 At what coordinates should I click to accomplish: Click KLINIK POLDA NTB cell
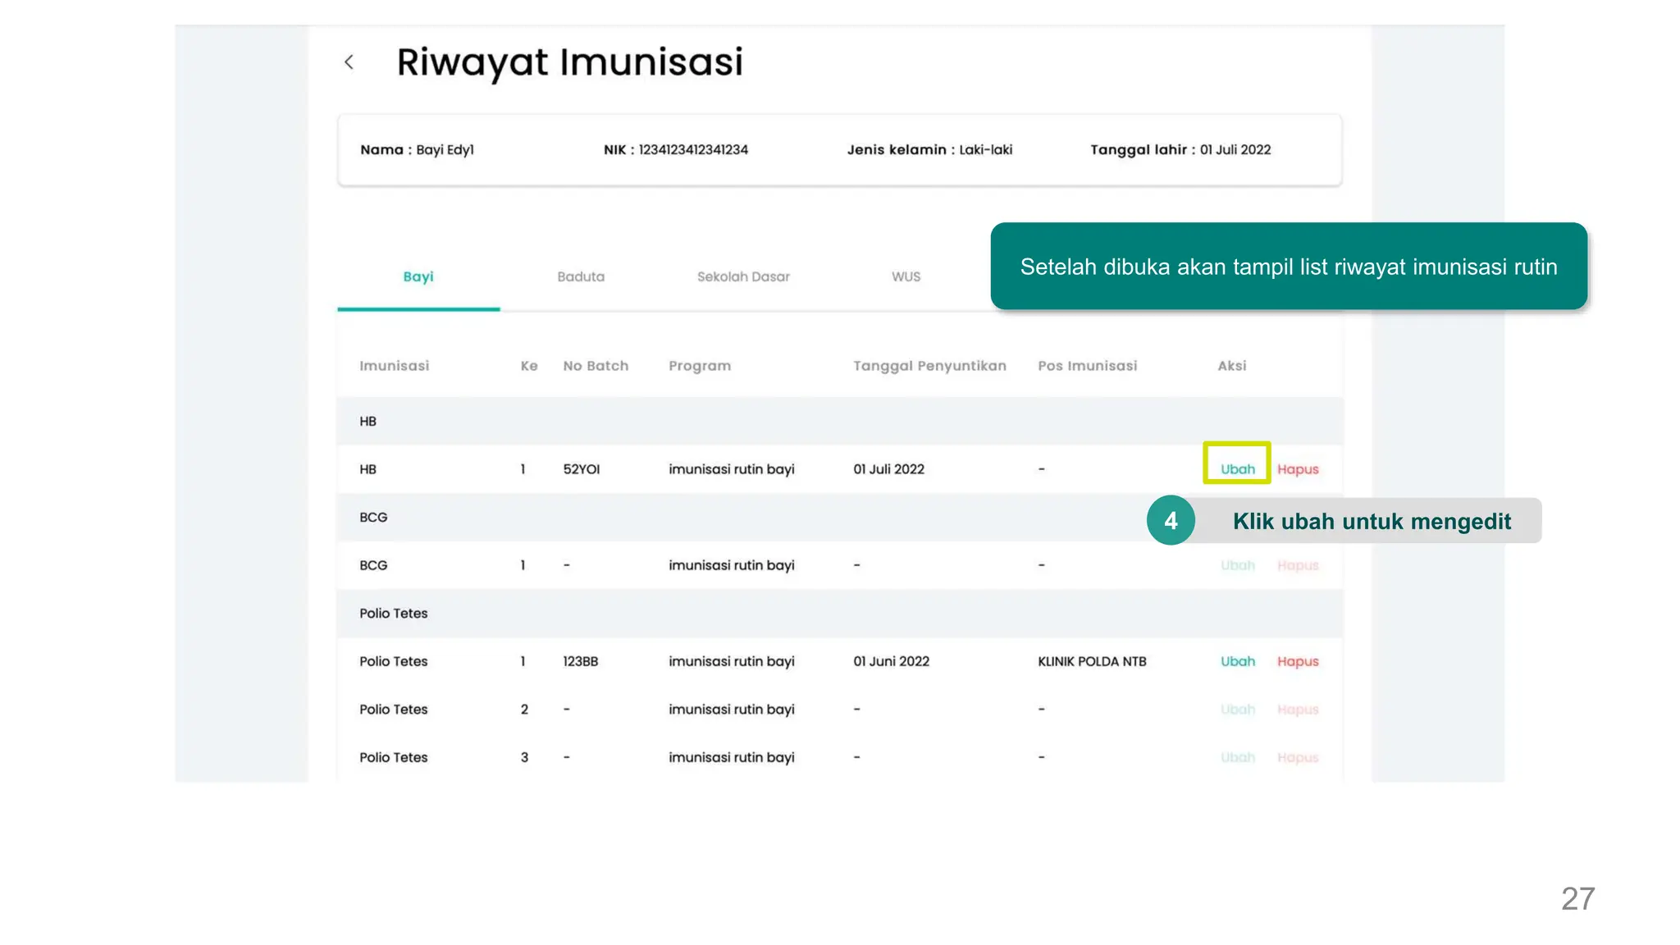[x=1092, y=661]
